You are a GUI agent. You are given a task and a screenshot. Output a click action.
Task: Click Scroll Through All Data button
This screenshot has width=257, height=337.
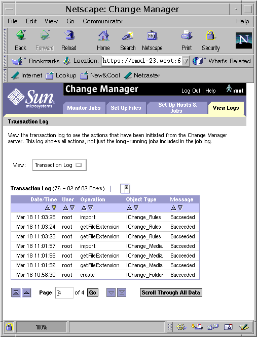171,292
